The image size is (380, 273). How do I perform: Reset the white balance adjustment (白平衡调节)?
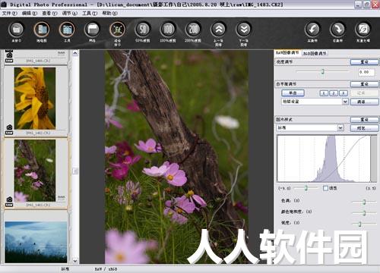click(x=364, y=84)
